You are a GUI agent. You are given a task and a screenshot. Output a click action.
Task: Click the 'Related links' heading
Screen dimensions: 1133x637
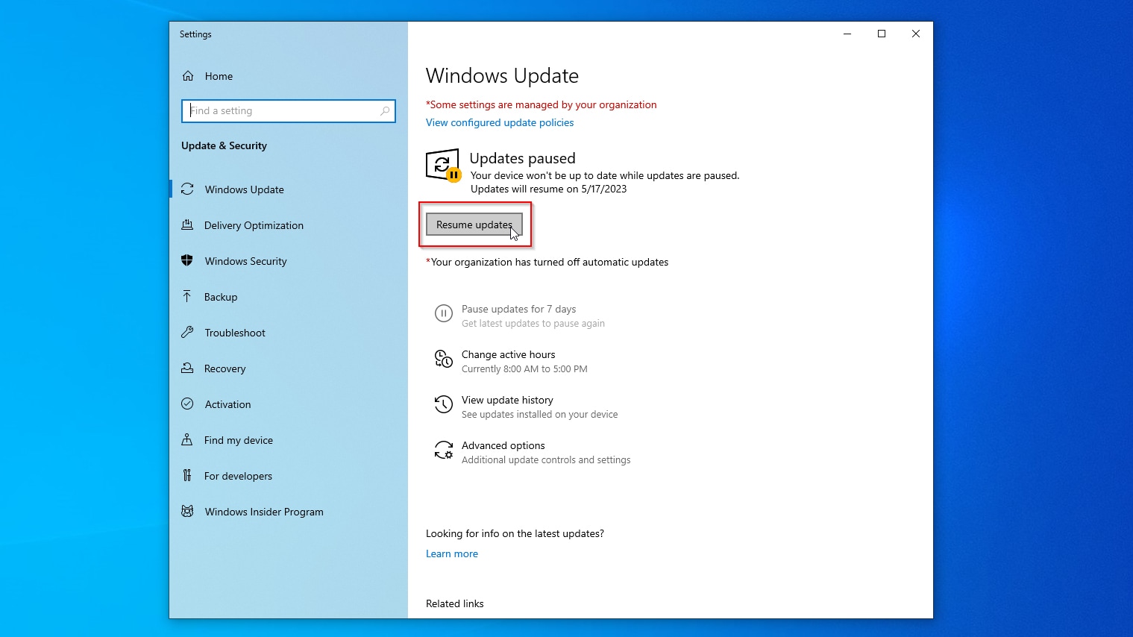[454, 603]
